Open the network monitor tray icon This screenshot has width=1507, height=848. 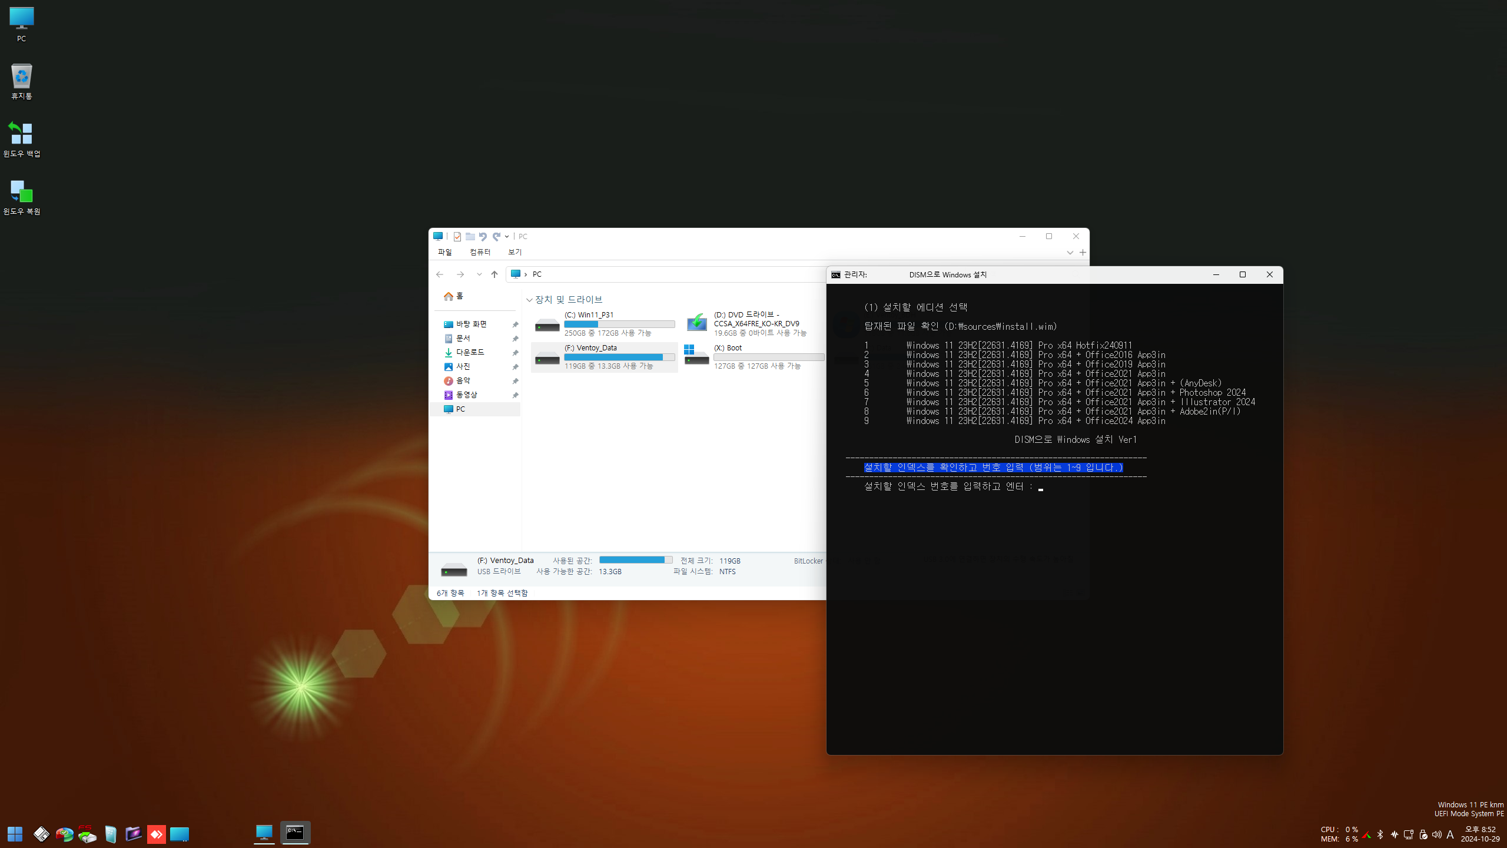coord(1409,834)
